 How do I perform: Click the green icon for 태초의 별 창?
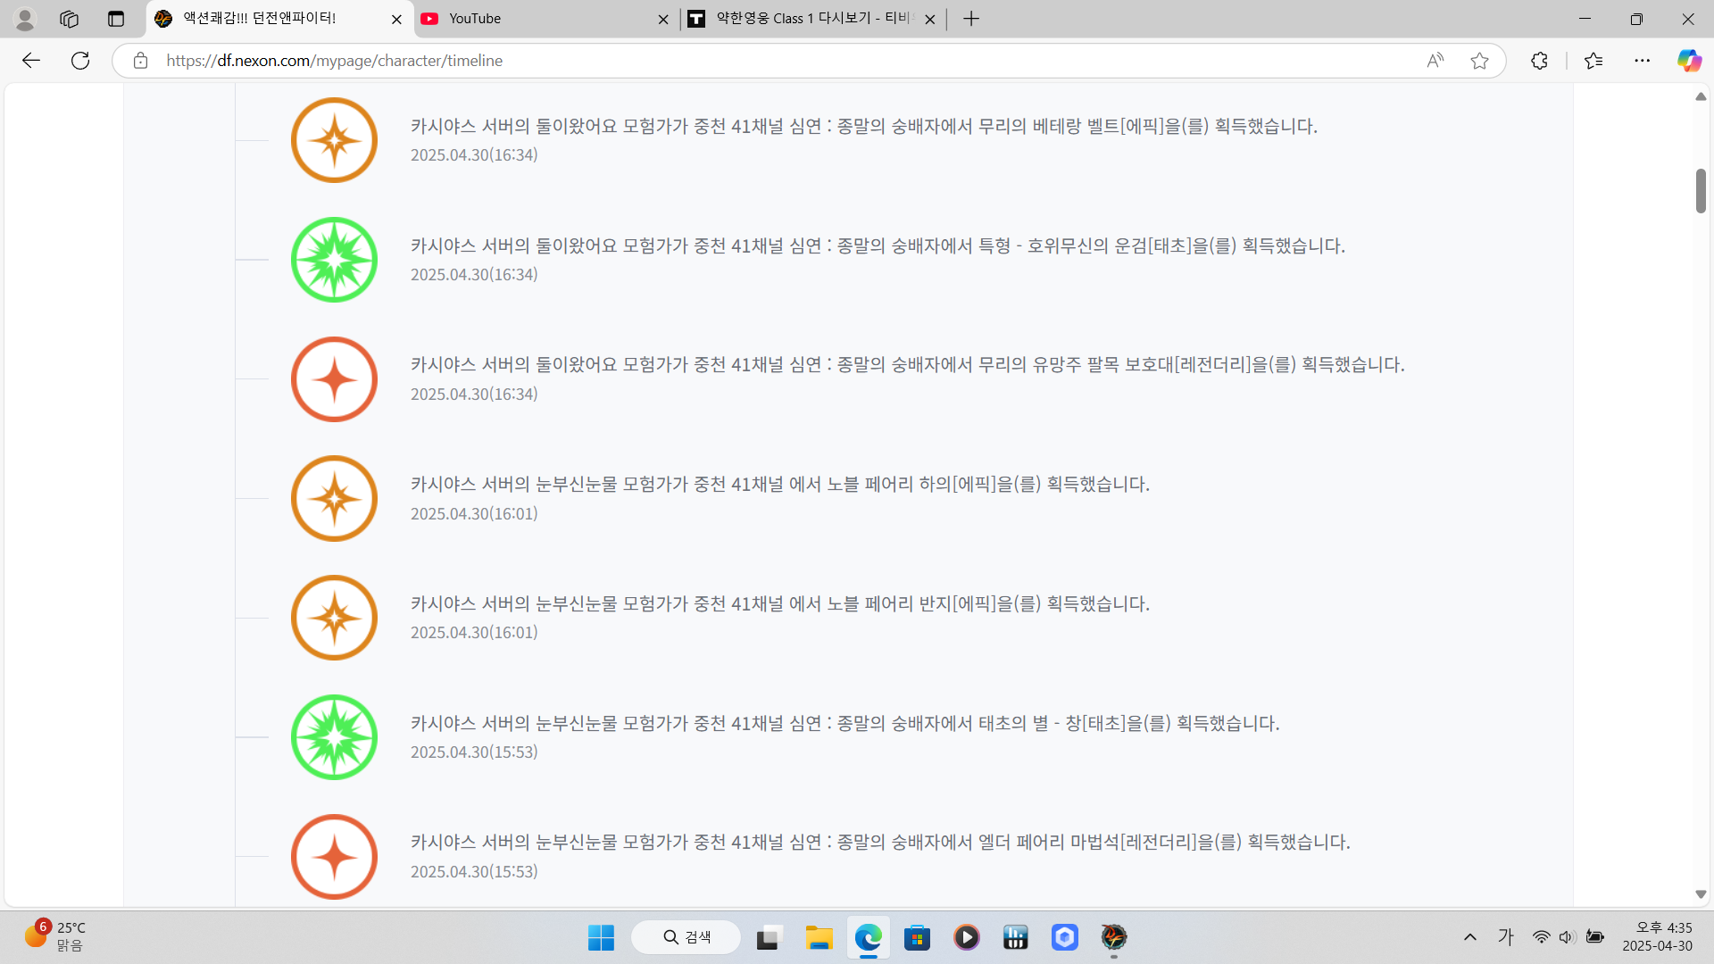[334, 737]
